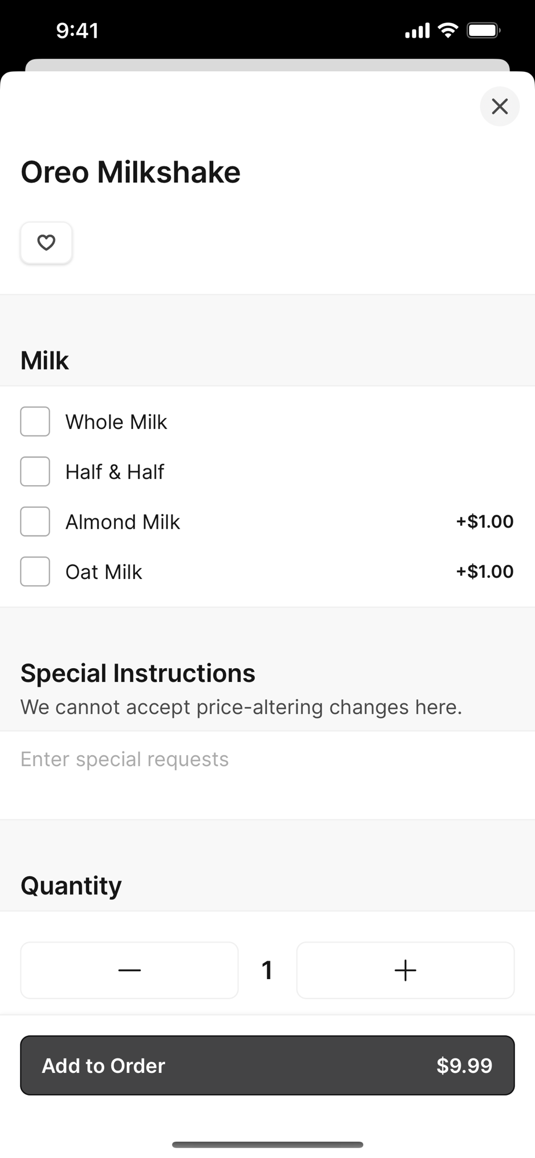Image resolution: width=535 pixels, height=1158 pixels.
Task: Close the Oreo Milkshake sheet
Action: (500, 106)
